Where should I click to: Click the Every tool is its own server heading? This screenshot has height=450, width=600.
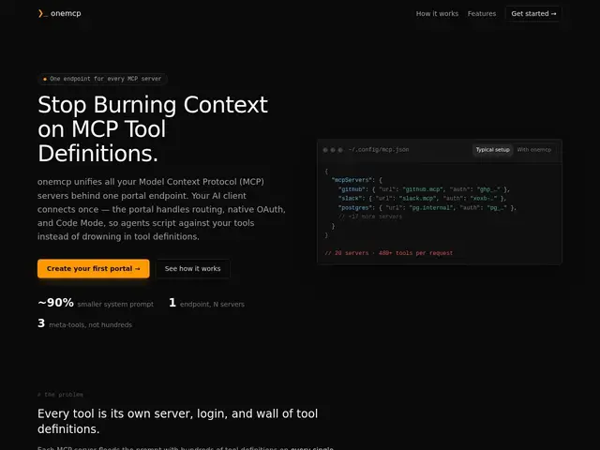click(x=177, y=421)
